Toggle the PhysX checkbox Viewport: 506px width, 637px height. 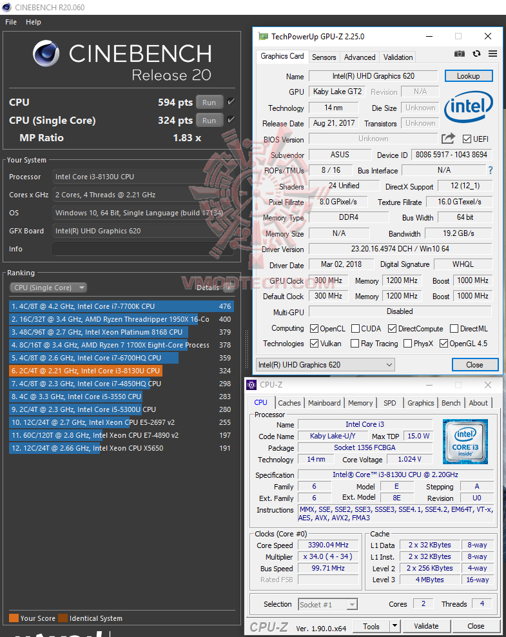tap(408, 343)
